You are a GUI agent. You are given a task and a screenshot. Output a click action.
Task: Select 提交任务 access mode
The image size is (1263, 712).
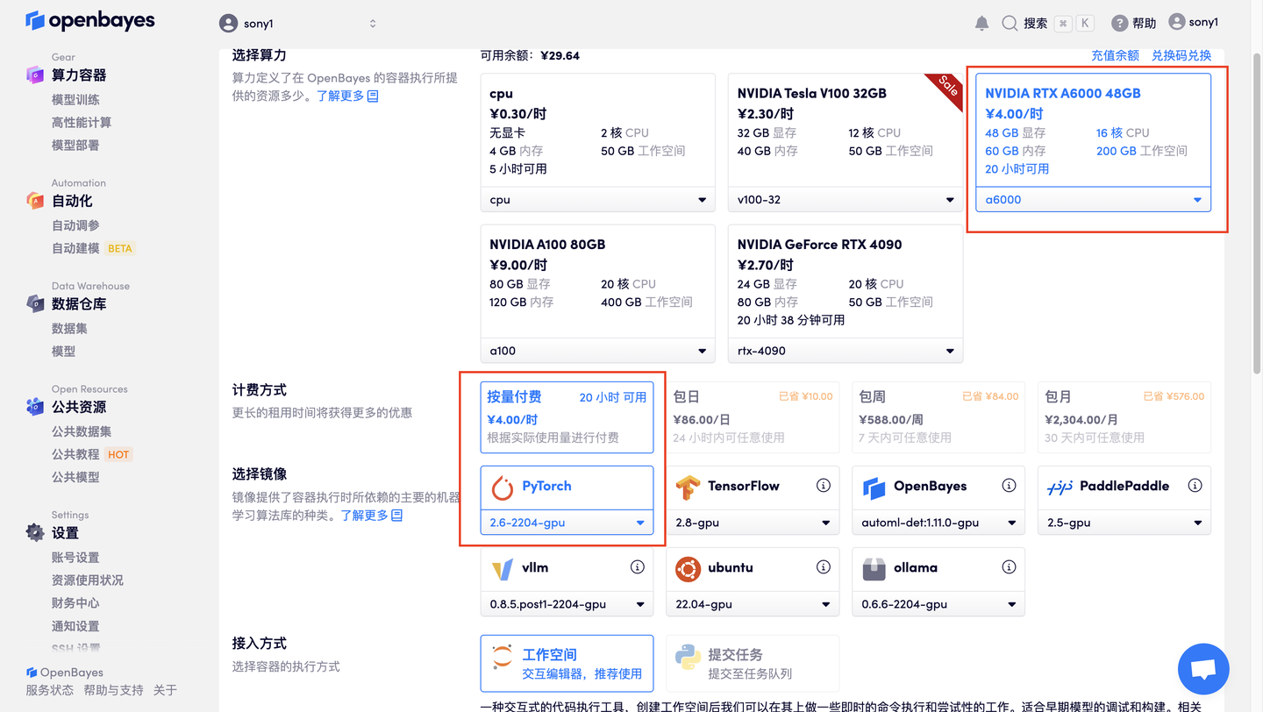click(753, 663)
